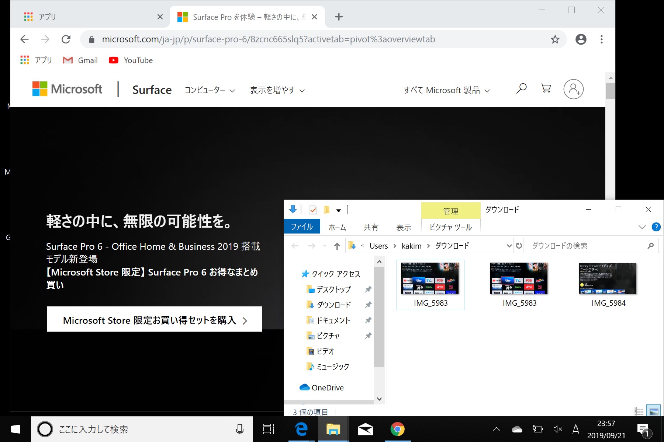Viewport: 664px width, 442px height.
Task: Open Task View from the taskbar
Action: click(x=268, y=429)
